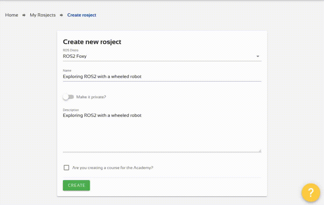Click the green CREATE button
Viewport: 324px width, 205px height.
[76, 185]
